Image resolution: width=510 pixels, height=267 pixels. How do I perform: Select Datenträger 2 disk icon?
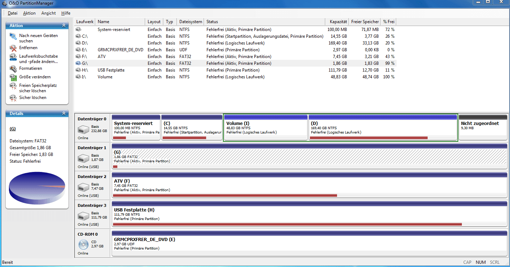(83, 187)
